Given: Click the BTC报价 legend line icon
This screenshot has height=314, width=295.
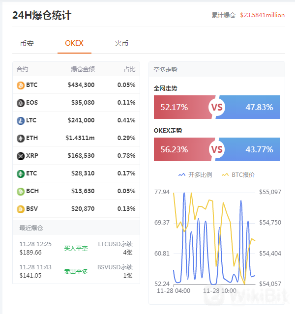Looking at the screenshot, I should 225,175.
